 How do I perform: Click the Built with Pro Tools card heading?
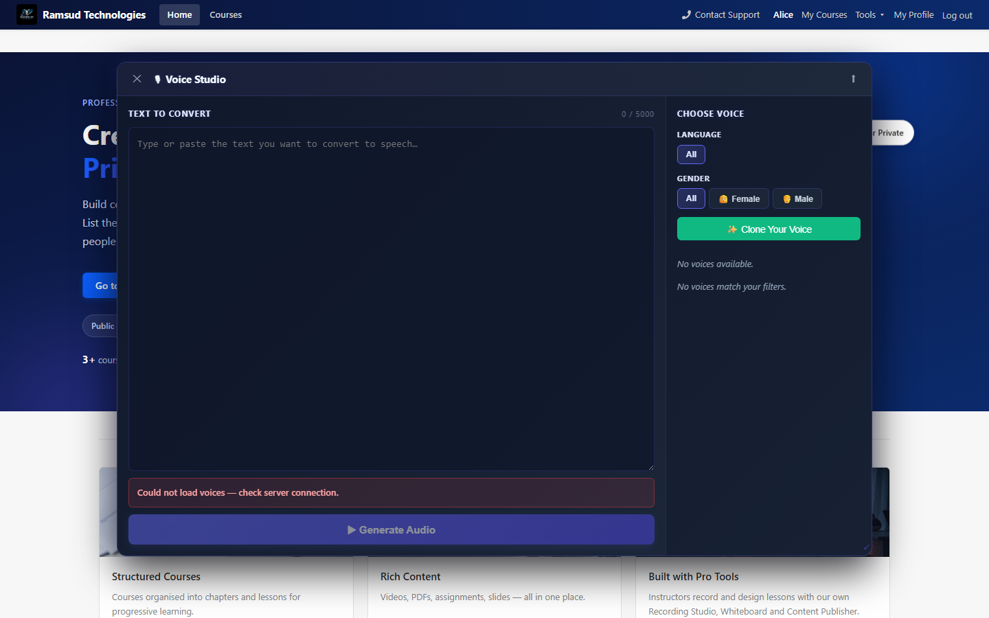click(x=694, y=577)
